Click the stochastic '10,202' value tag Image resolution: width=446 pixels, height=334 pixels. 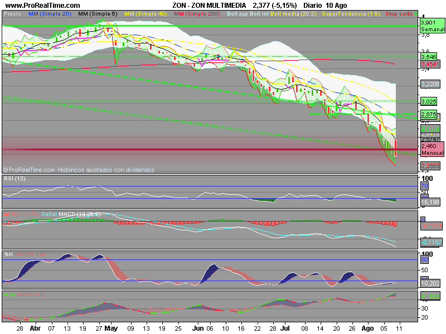[430, 283]
